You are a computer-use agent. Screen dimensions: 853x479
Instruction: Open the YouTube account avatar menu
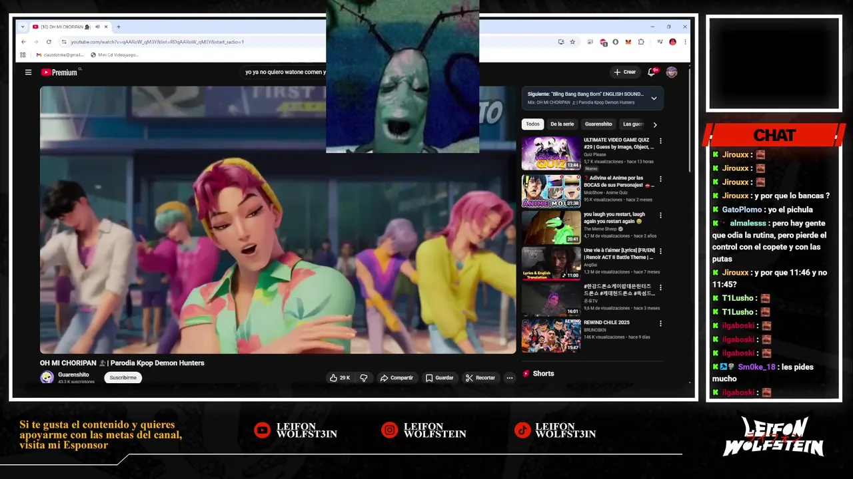(672, 72)
